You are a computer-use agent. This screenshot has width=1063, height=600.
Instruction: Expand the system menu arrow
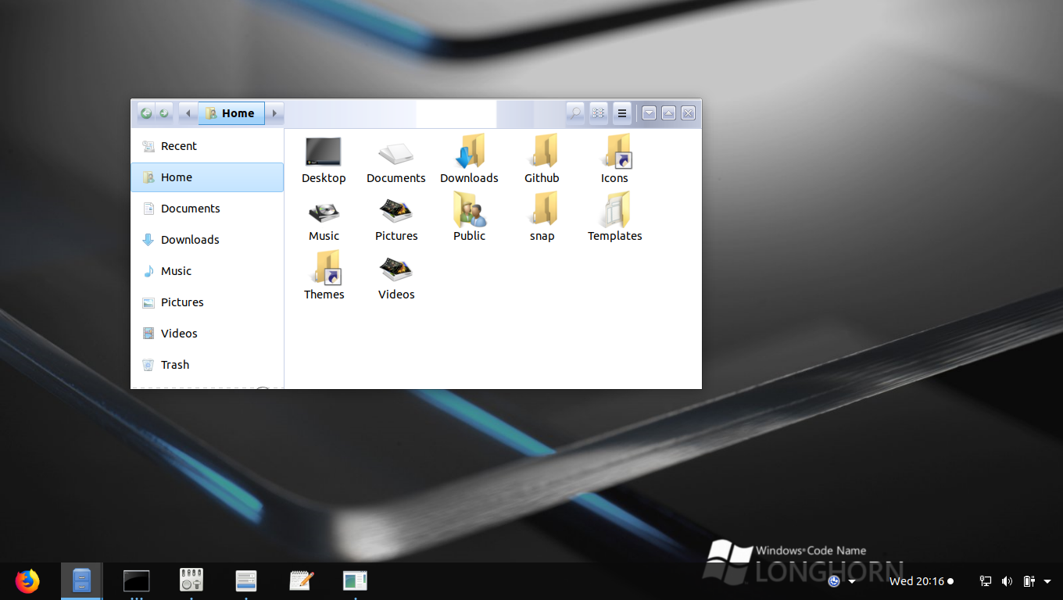click(1047, 581)
